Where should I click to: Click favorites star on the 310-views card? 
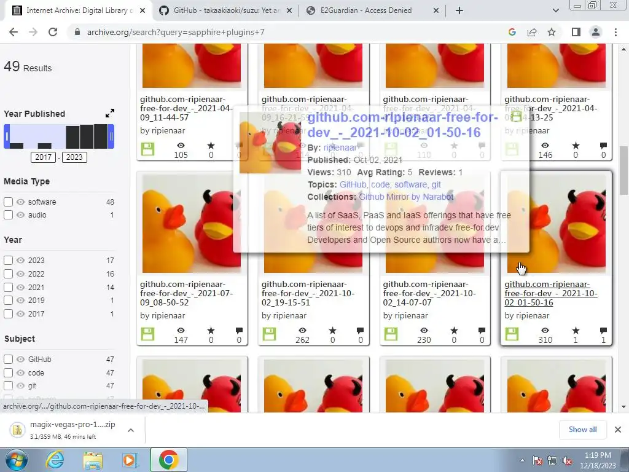point(576,330)
